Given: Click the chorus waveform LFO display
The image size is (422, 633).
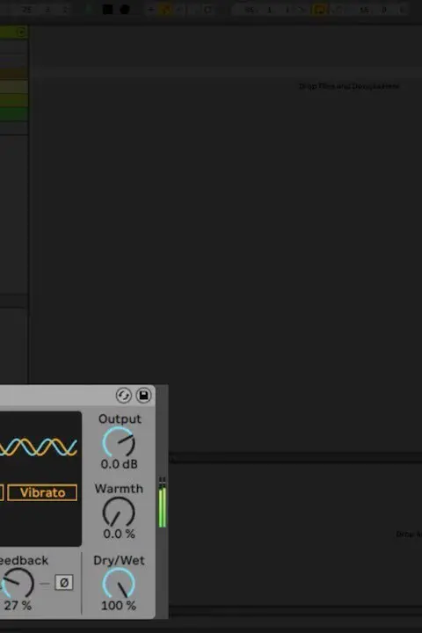Looking at the screenshot, I should [x=39, y=447].
